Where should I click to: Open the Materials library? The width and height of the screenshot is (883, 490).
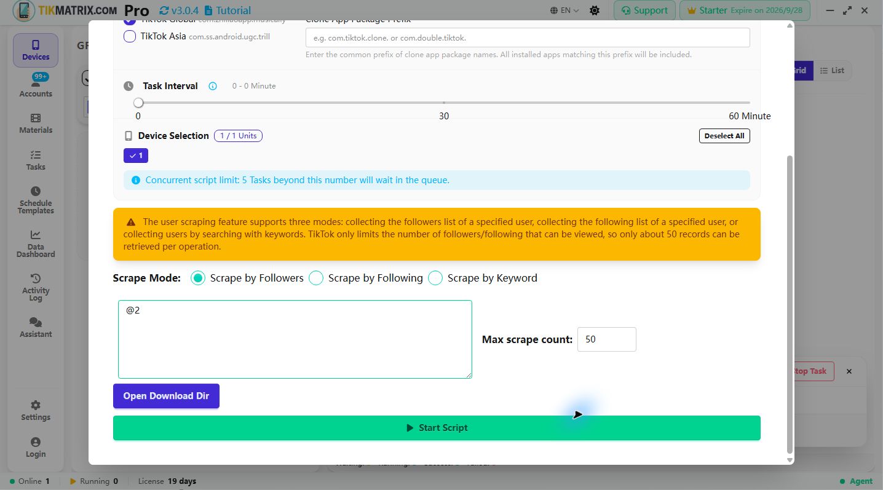tap(36, 124)
